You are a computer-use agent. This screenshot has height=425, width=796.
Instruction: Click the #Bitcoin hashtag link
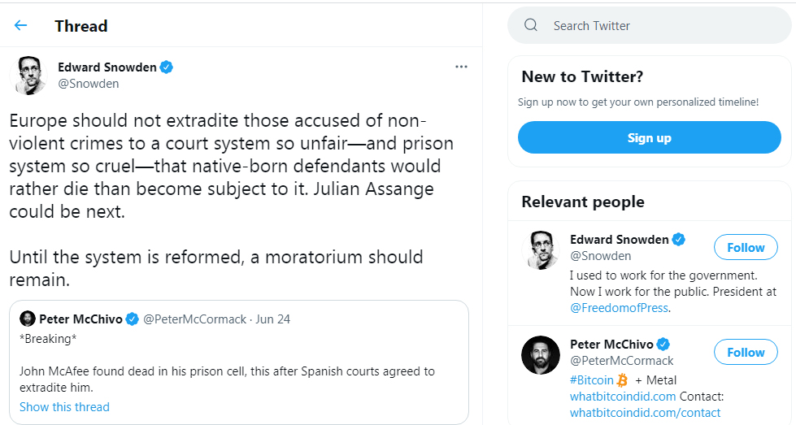click(x=592, y=379)
